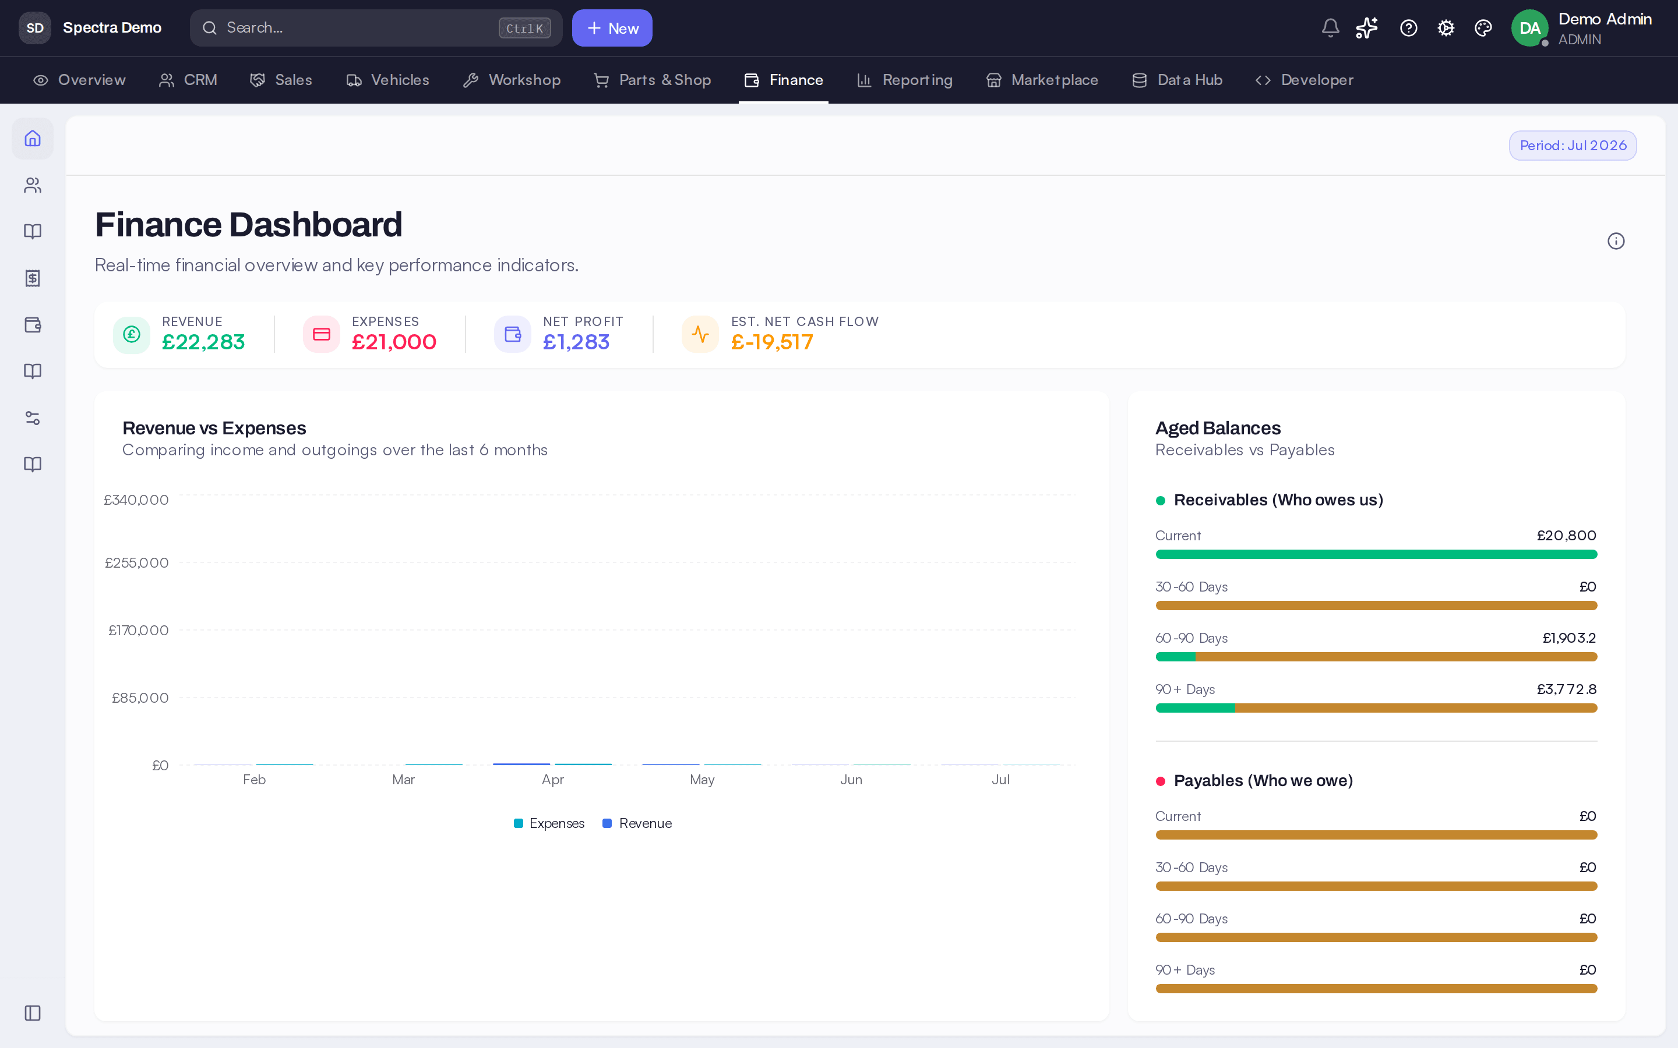
Task: Switch to the Reporting tab
Action: tap(904, 80)
